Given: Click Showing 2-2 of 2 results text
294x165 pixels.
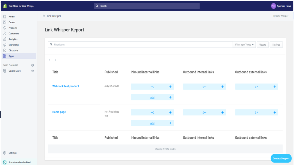Looking at the screenshot, I should 165,149.
